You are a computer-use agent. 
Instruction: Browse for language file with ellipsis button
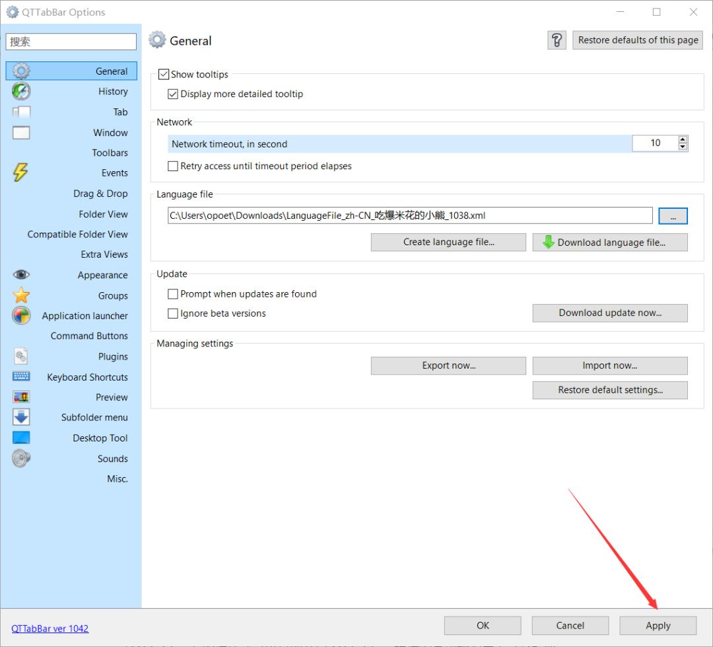673,216
